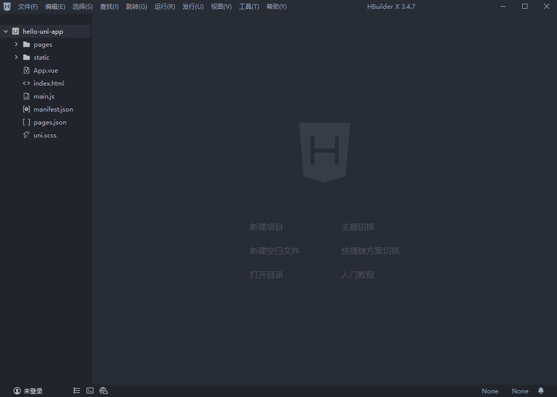557x397 pixels.
Task: Open the index.html file
Action: (x=49, y=83)
